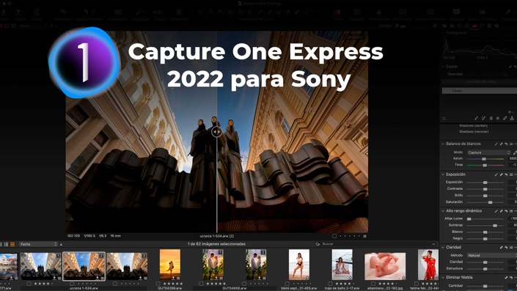Viewport: 517px width, 291px height.
Task: Collapse the Capas panel
Action: (x=443, y=67)
